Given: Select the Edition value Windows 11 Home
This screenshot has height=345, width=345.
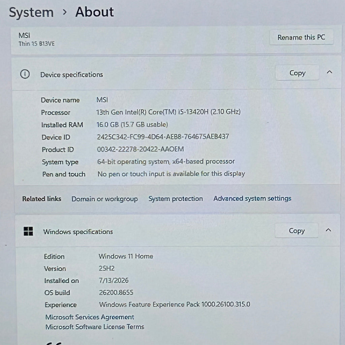Looking at the screenshot, I should point(126,256).
